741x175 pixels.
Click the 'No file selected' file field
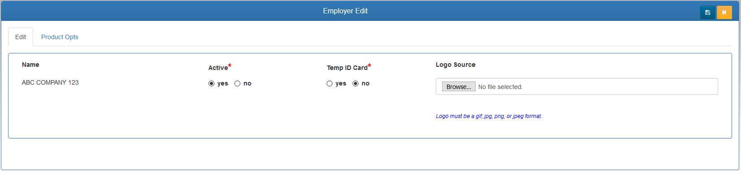[577, 86]
